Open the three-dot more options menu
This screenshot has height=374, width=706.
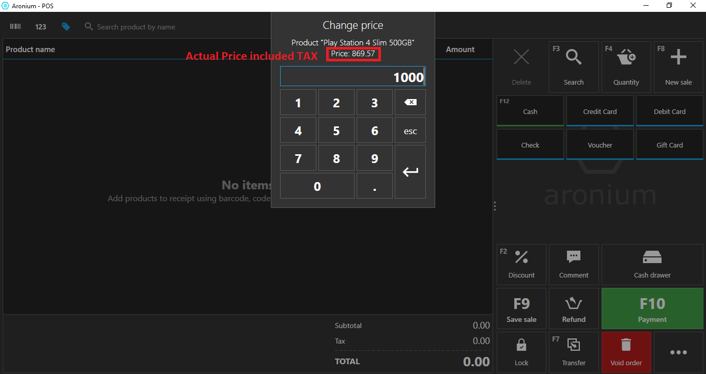[x=678, y=352]
